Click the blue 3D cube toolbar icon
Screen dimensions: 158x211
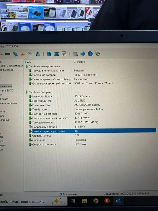click(83, 54)
